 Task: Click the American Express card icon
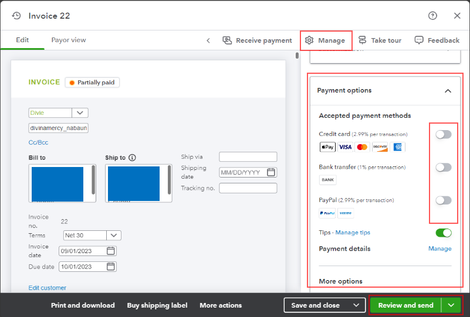coord(397,147)
